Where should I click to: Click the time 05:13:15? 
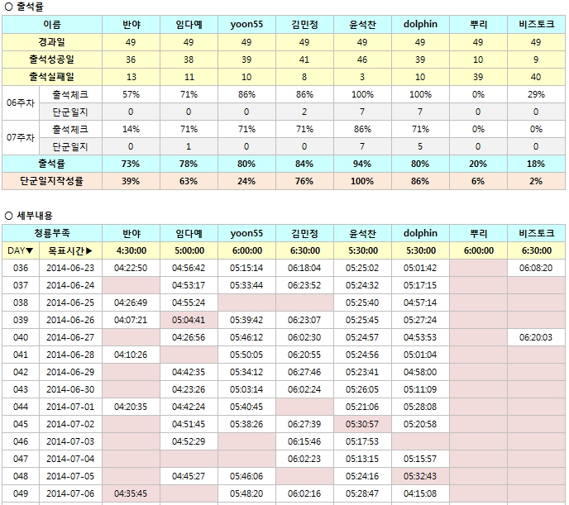click(362, 459)
